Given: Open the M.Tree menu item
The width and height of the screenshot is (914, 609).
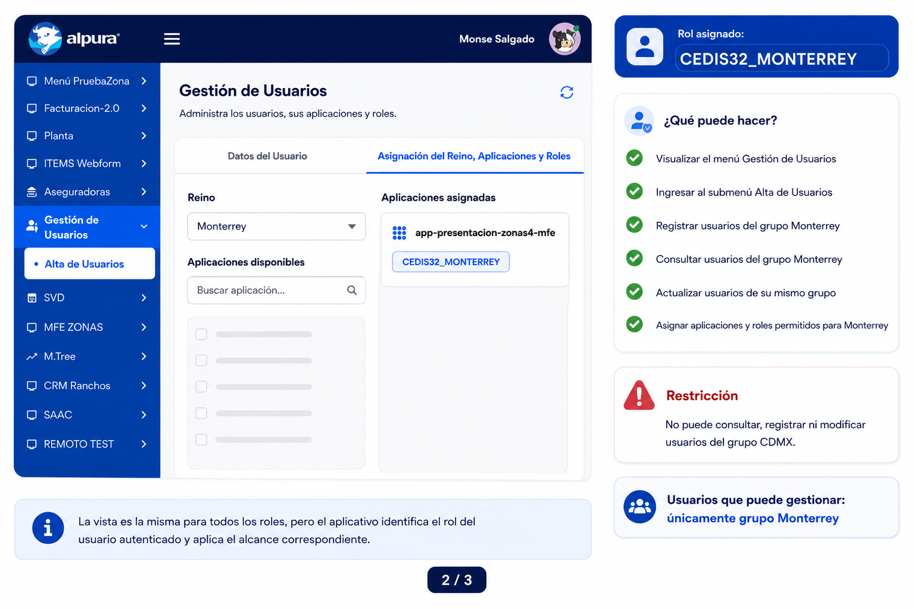Looking at the screenshot, I should point(87,357).
